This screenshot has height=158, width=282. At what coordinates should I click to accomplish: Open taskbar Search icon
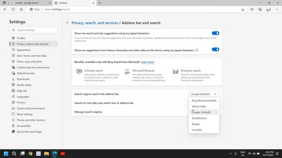click(x=14, y=154)
